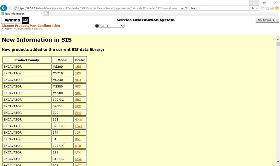Open prefix link 1EG
The height and width of the screenshot is (166, 280).
pyautogui.click(x=78, y=67)
